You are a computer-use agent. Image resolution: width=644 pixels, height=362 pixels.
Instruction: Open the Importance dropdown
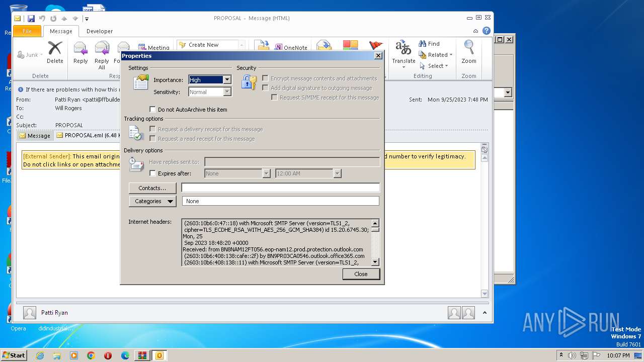(227, 79)
